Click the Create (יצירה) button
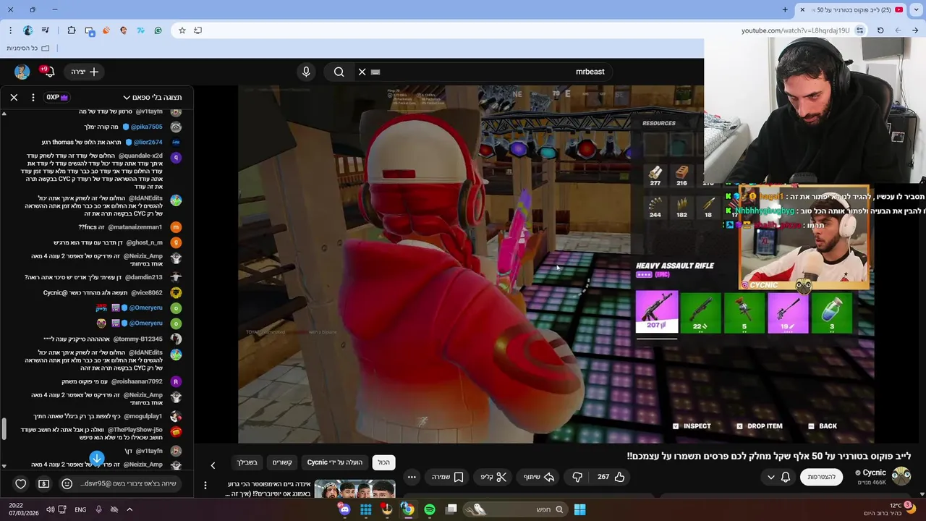Viewport: 926px width, 521px height. [85, 72]
